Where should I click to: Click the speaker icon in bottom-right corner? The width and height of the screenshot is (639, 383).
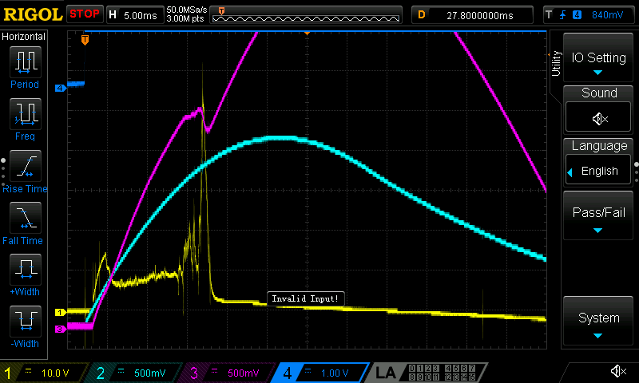coord(617,371)
